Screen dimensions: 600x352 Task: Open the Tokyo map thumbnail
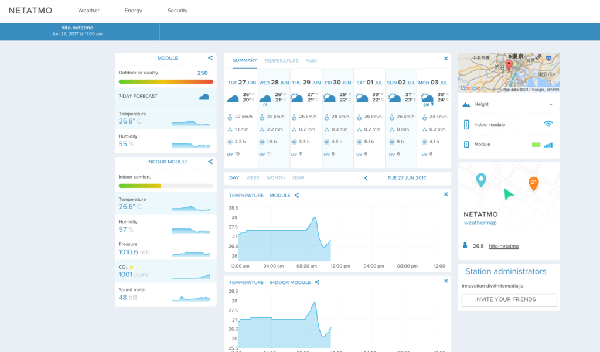tap(509, 73)
